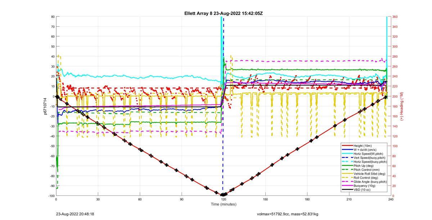Click the right axis tick label 20

click(394, 186)
